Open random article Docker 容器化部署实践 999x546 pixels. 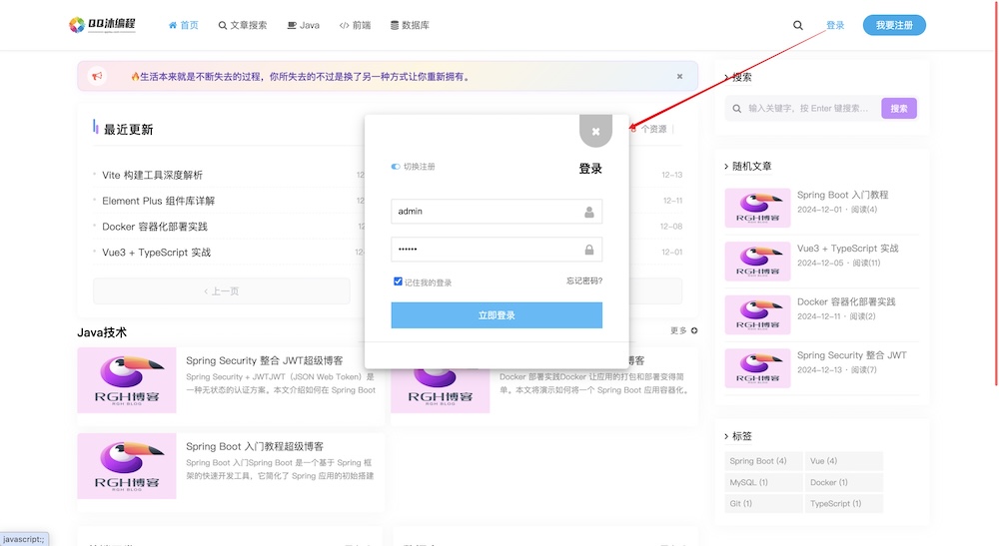tap(846, 301)
